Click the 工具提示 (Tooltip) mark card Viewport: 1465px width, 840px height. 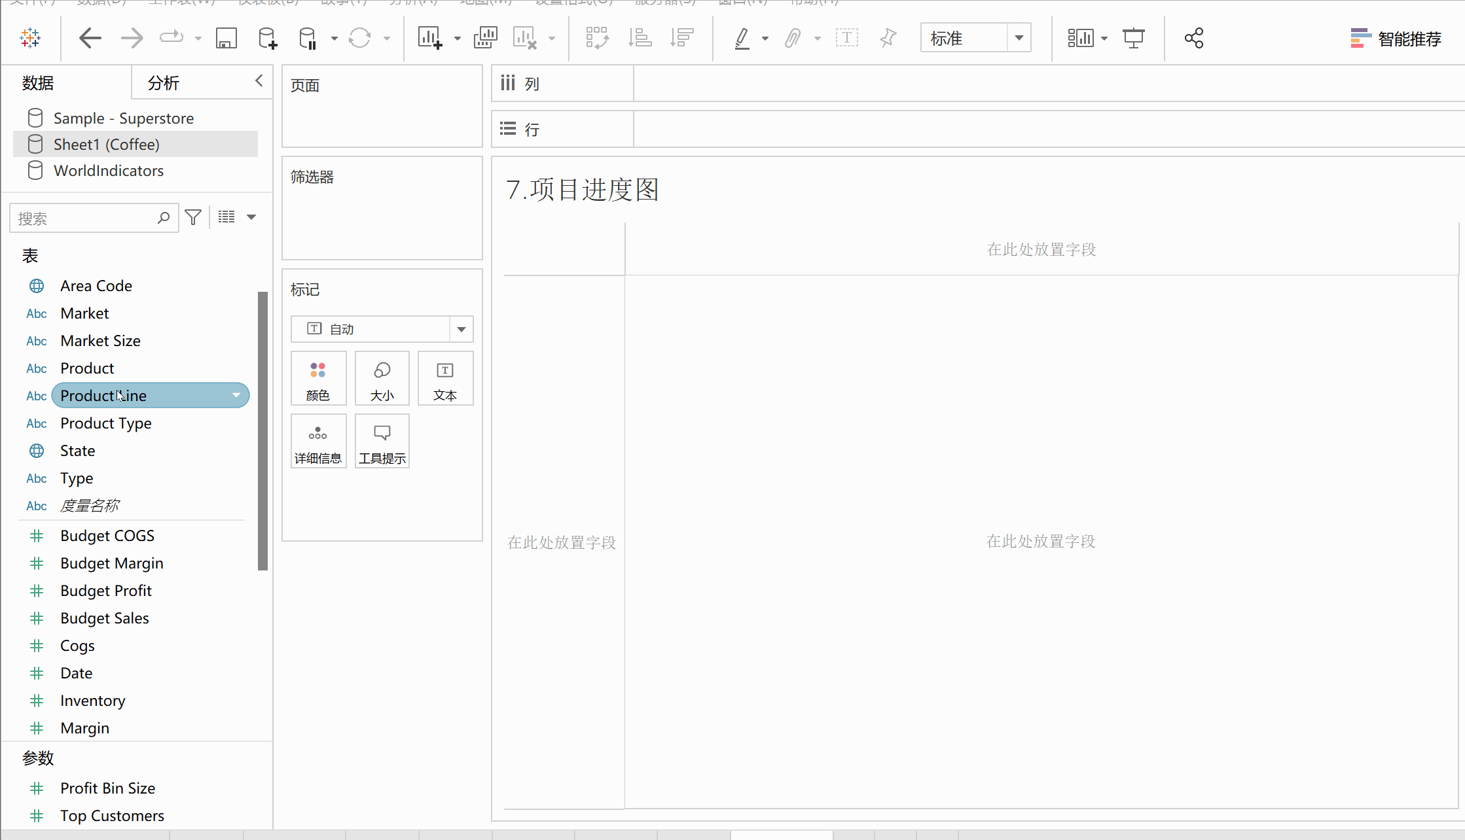click(x=382, y=441)
